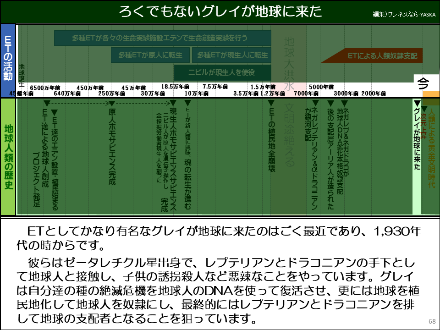Image resolution: width=440 pixels, height=330 pixels.
Task: Click the red 次元上昇 marker
Action: 424,124
